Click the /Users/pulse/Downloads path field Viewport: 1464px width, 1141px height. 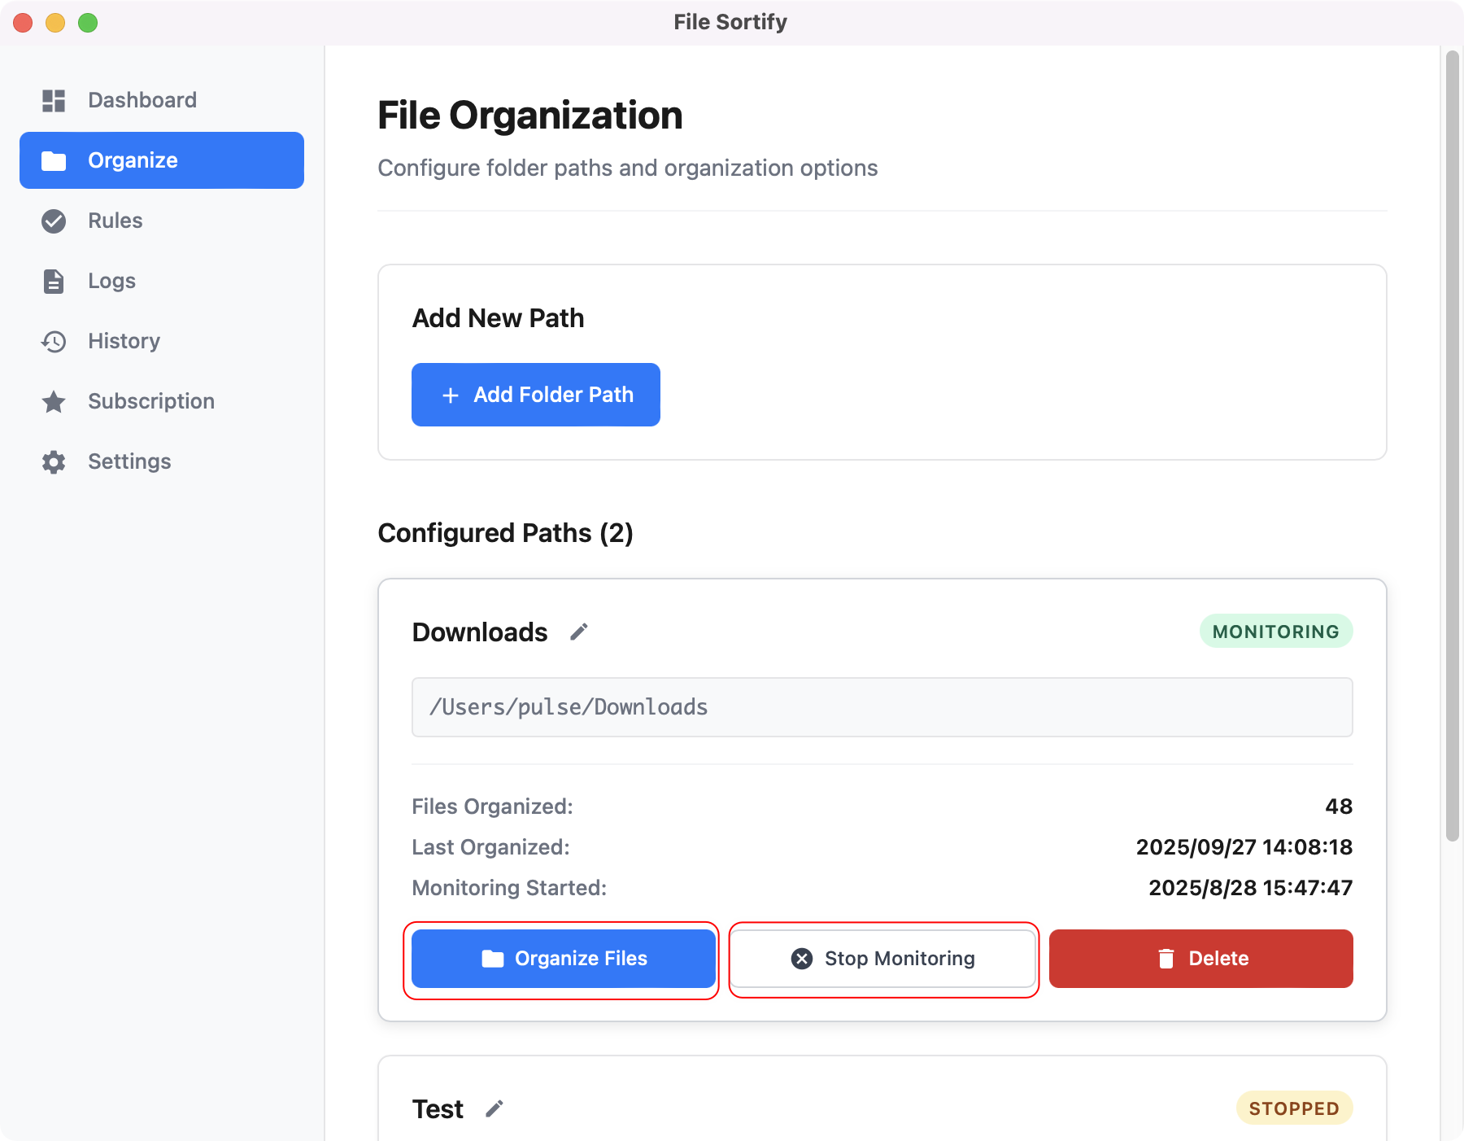(882, 707)
